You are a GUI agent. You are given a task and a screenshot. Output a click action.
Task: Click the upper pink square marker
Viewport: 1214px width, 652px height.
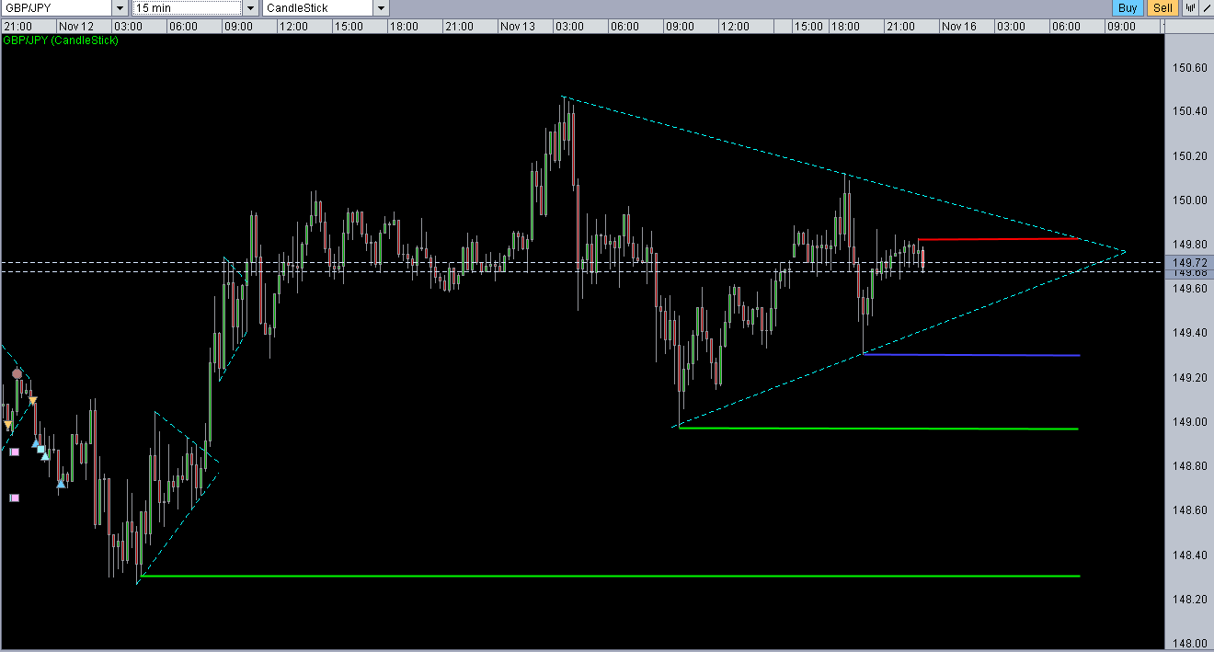(14, 452)
